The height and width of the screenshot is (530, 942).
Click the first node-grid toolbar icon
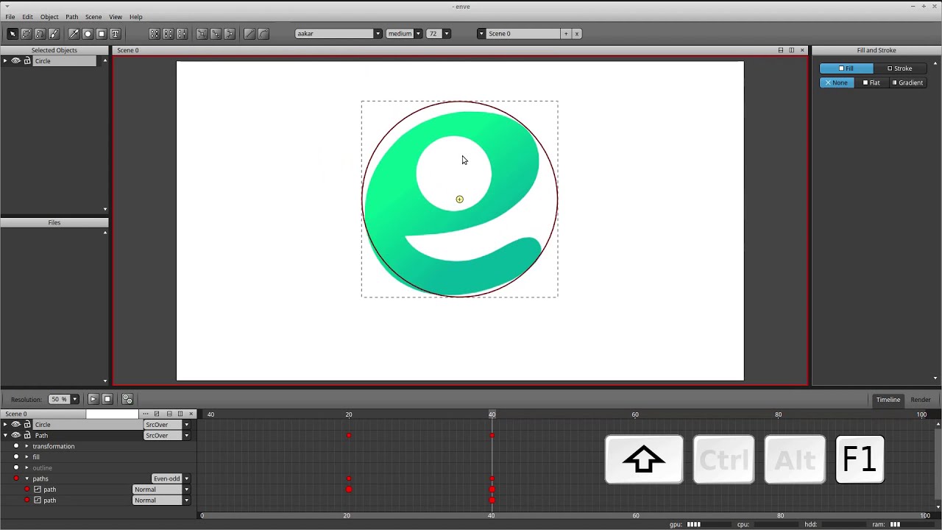point(155,34)
